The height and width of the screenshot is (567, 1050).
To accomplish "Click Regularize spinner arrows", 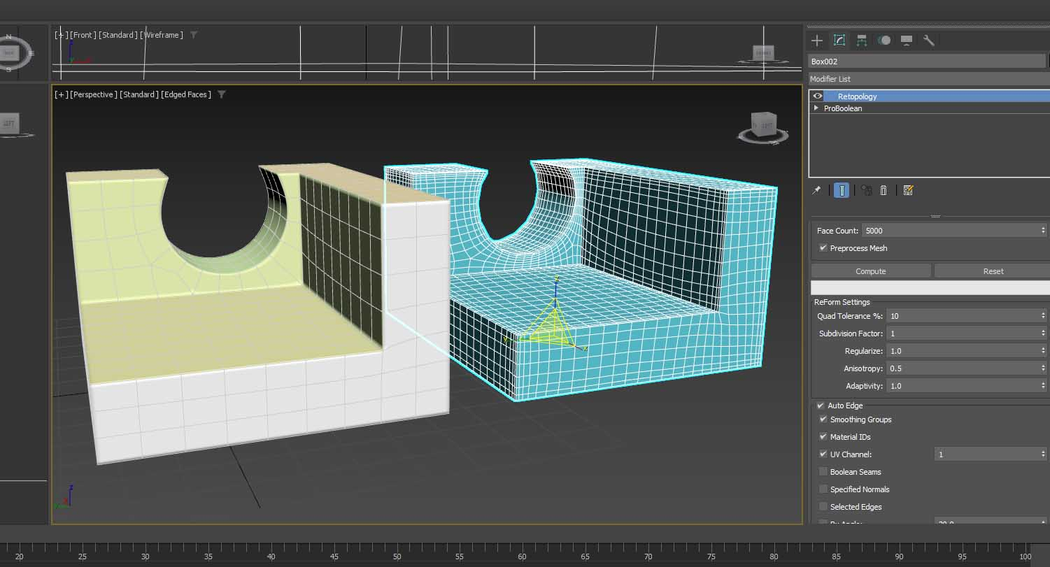I will (x=1043, y=351).
